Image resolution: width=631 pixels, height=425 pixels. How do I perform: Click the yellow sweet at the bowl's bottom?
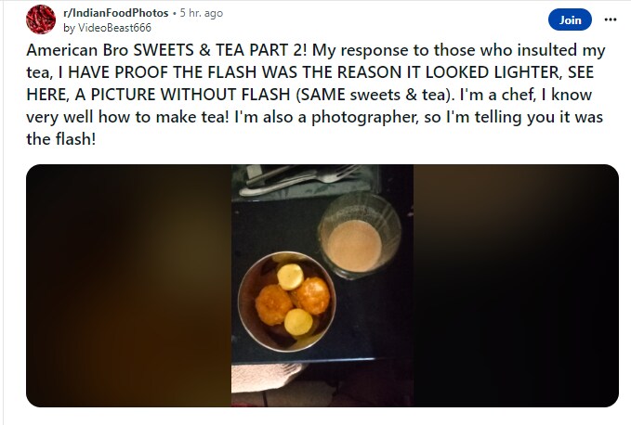click(x=297, y=321)
